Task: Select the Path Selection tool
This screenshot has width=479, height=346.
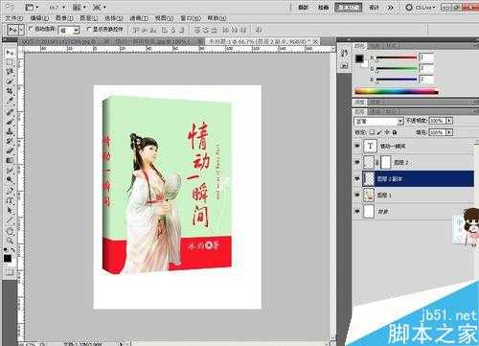Action: pyautogui.click(x=10, y=210)
